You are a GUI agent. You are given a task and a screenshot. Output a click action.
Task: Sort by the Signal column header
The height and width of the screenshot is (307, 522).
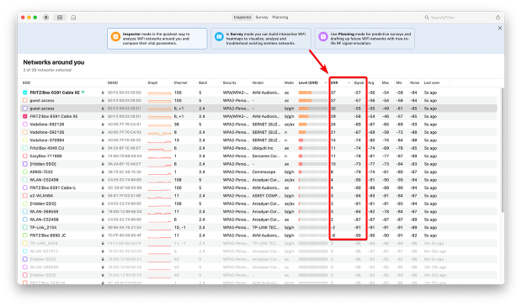[x=359, y=82]
